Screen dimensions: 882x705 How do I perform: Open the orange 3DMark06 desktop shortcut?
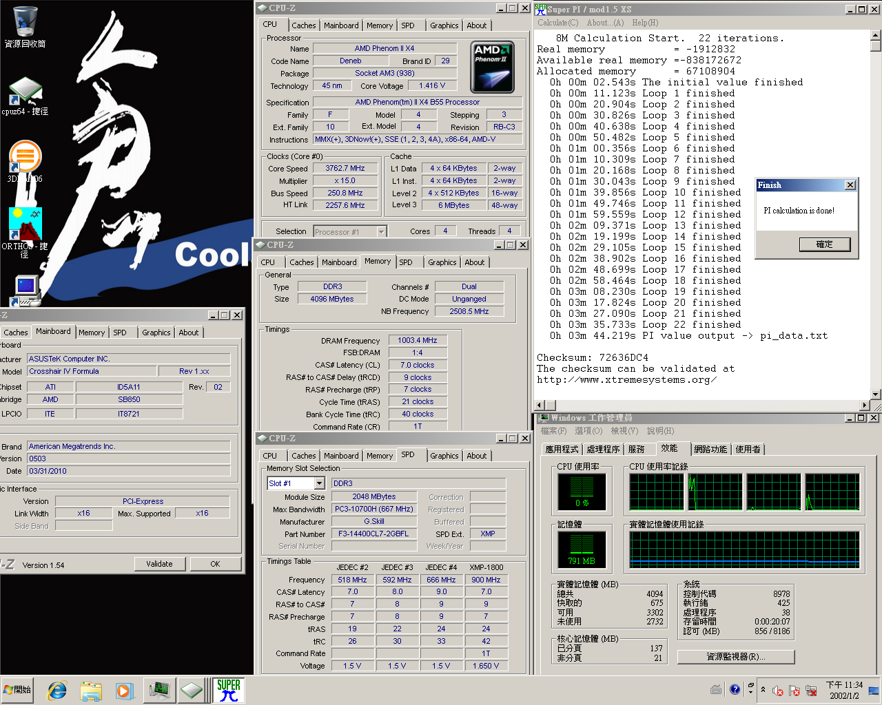(25, 161)
